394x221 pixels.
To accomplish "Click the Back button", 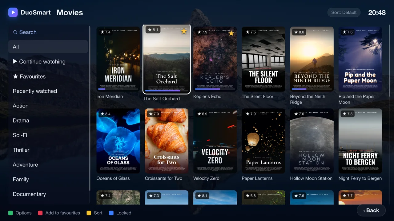I will [x=371, y=210].
